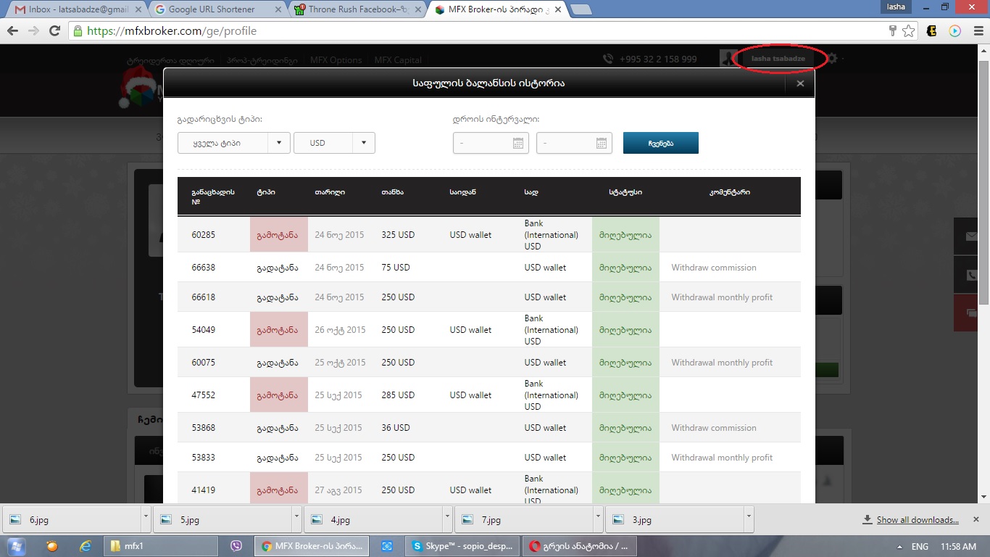
Task: Click the სტატუსი status column header
Action: [x=625, y=192]
